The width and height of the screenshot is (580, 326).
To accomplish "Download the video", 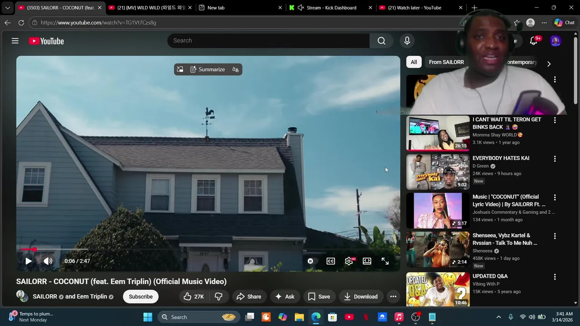I will 361,297.
